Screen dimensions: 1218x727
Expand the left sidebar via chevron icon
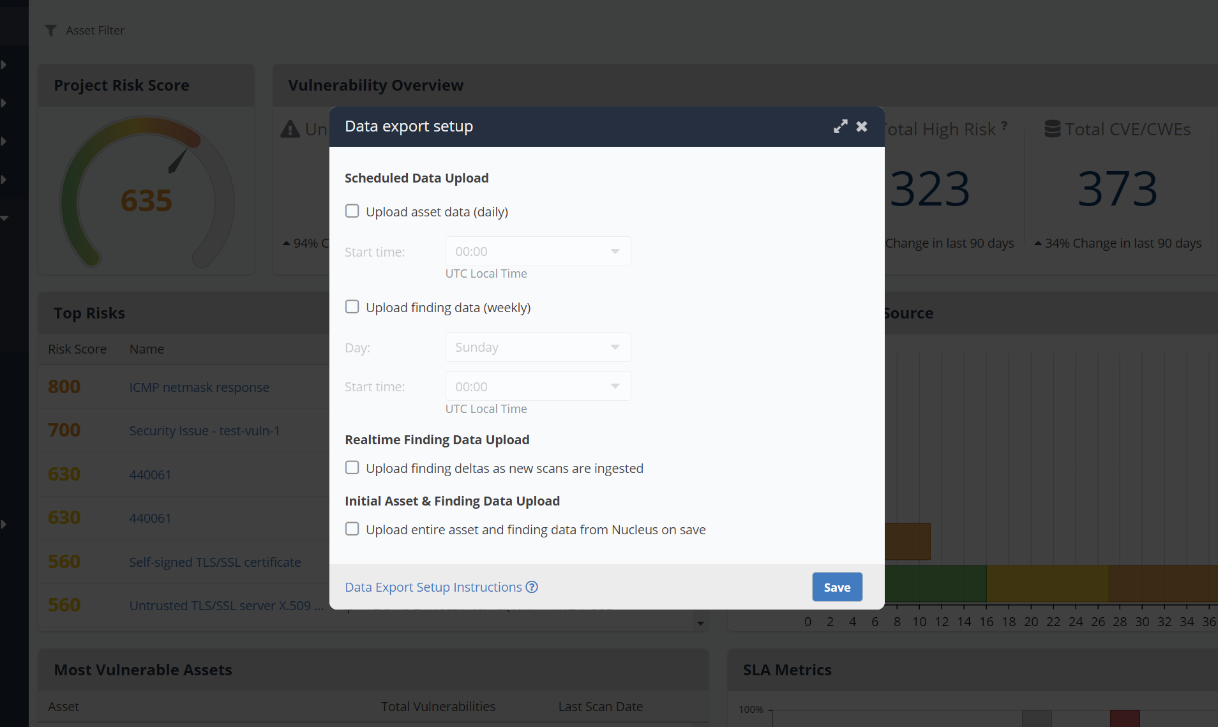5,64
